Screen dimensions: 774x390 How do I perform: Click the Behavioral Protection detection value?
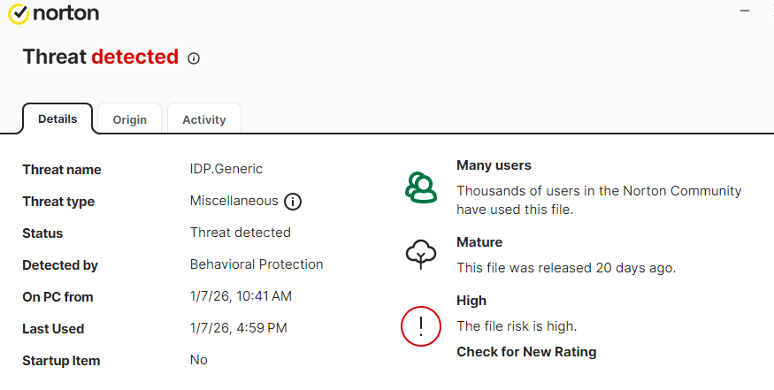tap(257, 264)
